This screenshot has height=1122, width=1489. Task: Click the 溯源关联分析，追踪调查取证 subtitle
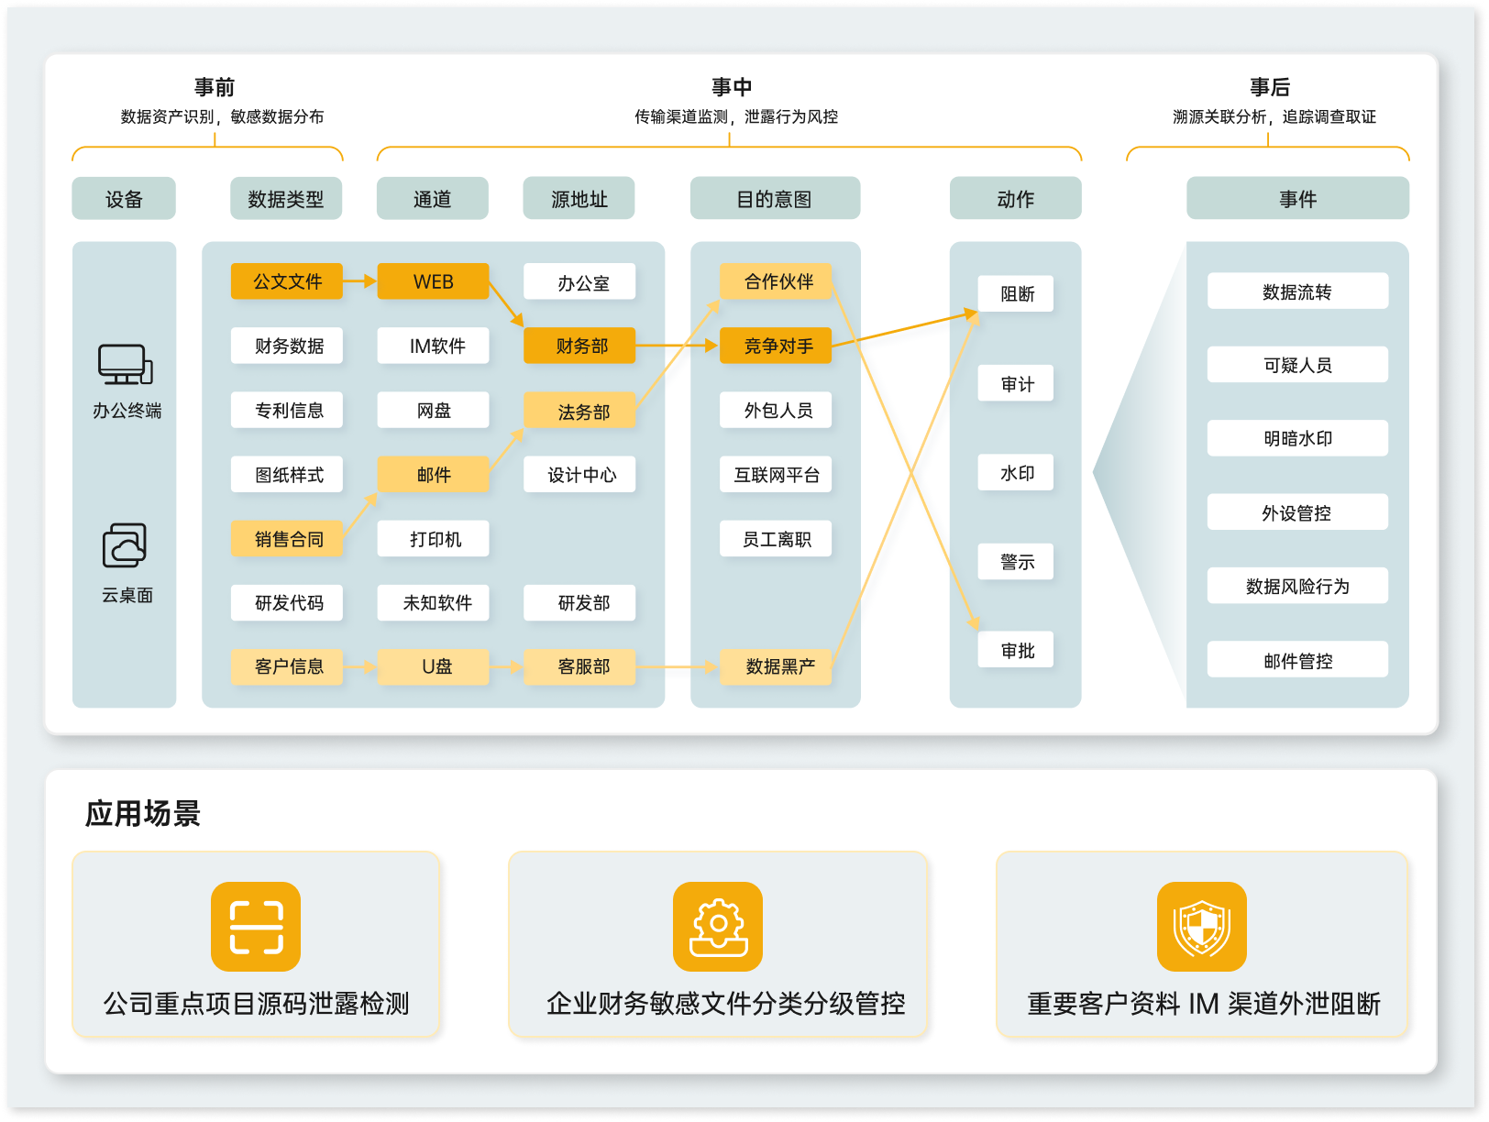(1274, 116)
